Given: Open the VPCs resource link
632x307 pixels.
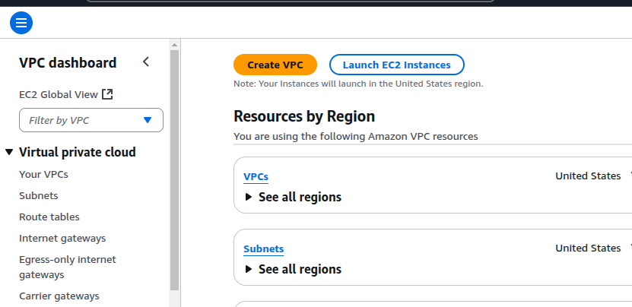Looking at the screenshot, I should point(256,177).
